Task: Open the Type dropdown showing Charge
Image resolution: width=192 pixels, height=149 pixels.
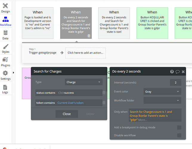Action: click(84, 82)
